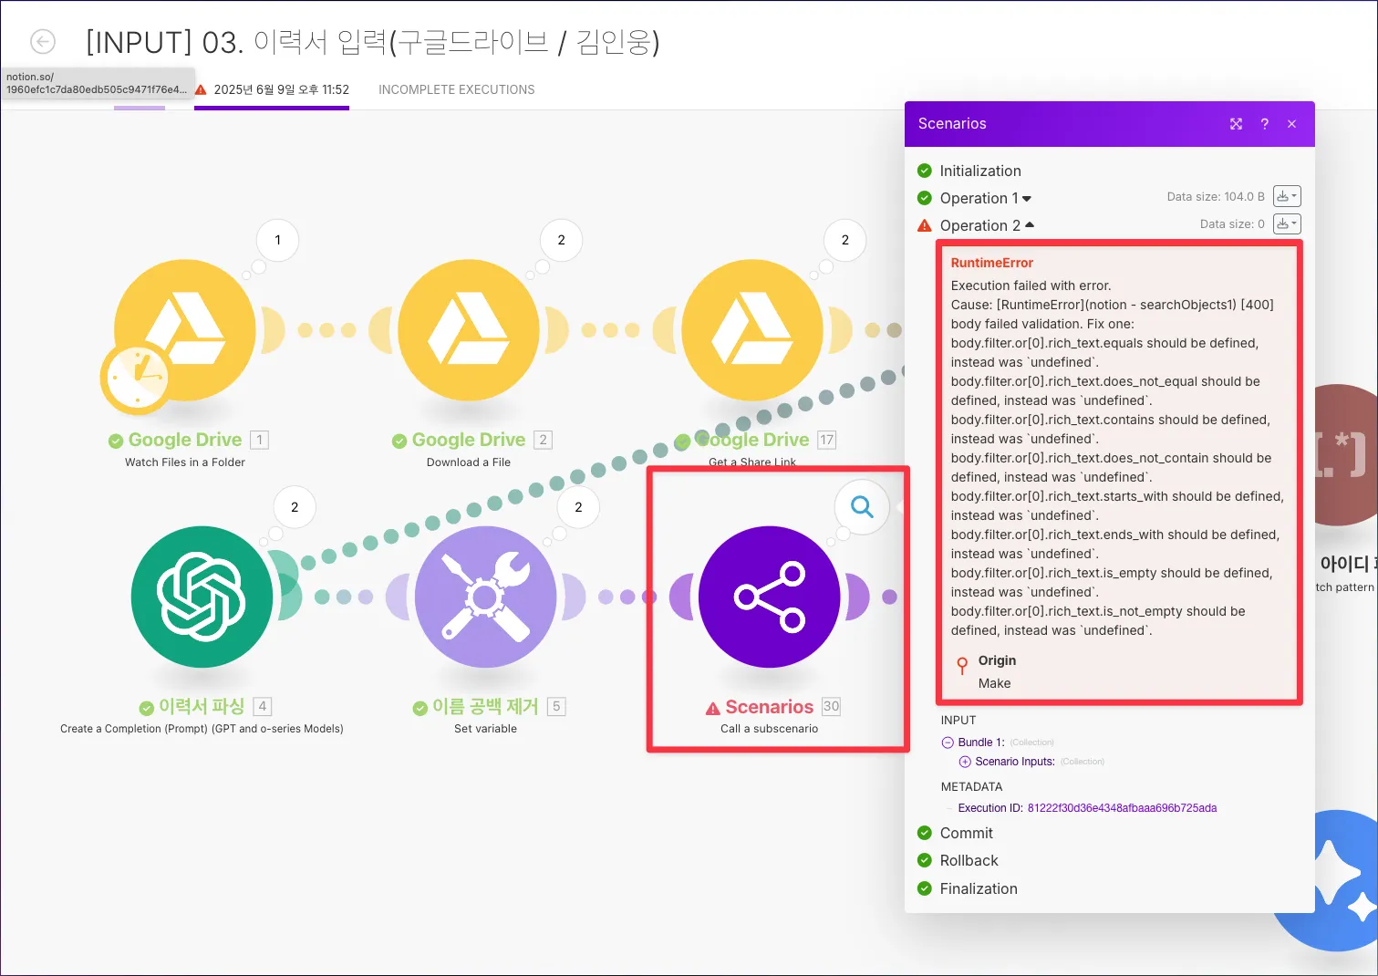The image size is (1378, 976).
Task: Select the Google Drive Watch Files module icon
Action: [185, 330]
